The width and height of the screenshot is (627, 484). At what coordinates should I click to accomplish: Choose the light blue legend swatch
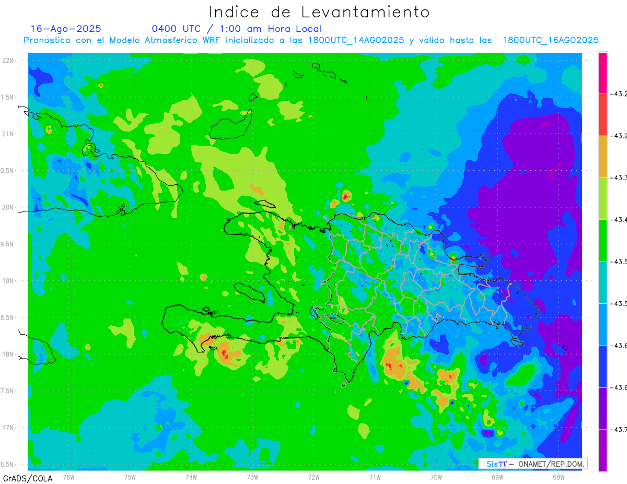(602, 324)
